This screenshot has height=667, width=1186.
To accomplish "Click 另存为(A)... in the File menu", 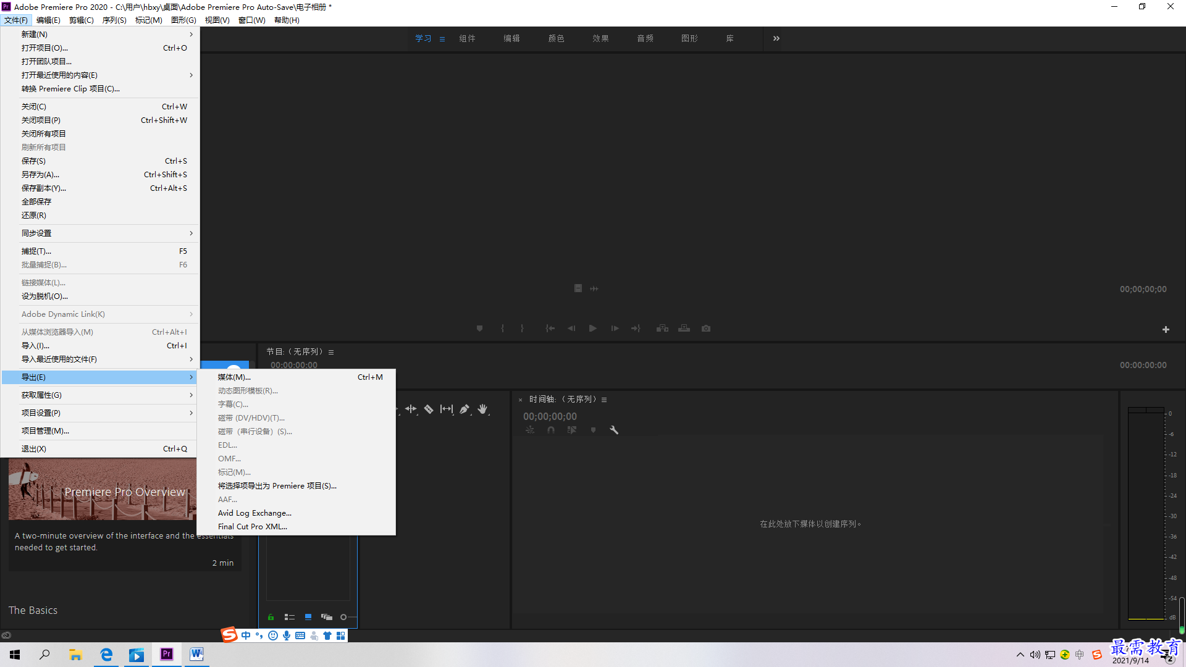I will (99, 174).
